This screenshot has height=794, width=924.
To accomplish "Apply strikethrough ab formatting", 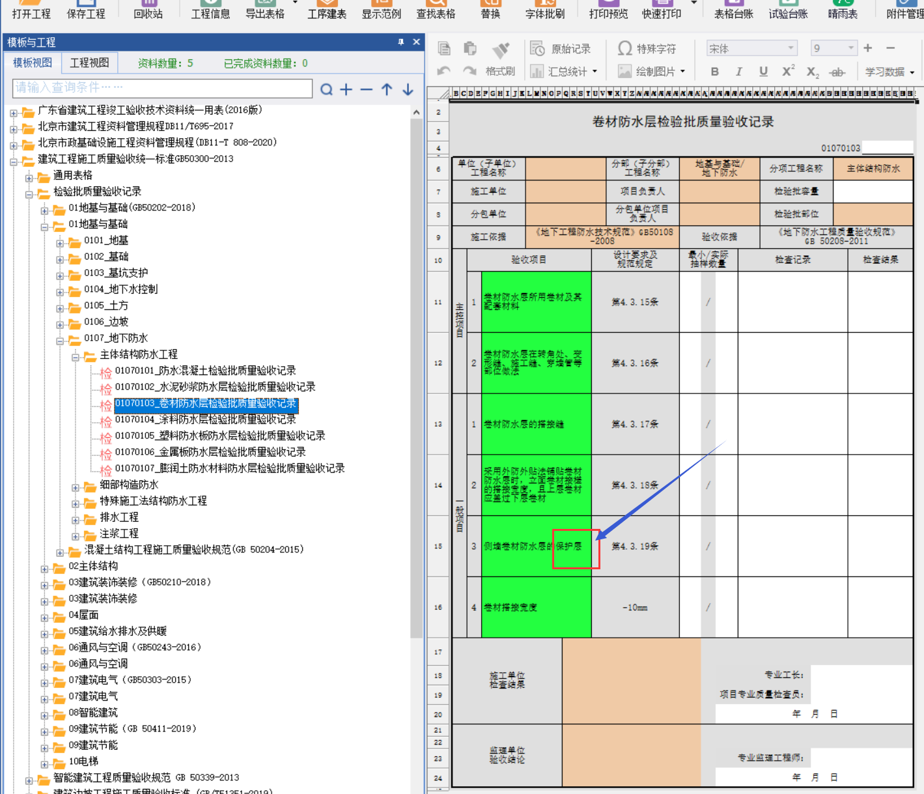I will 837,72.
